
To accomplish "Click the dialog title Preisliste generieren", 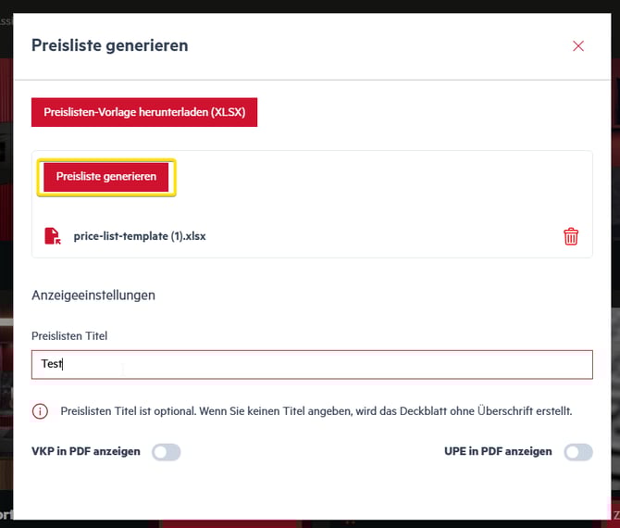I will tap(109, 45).
